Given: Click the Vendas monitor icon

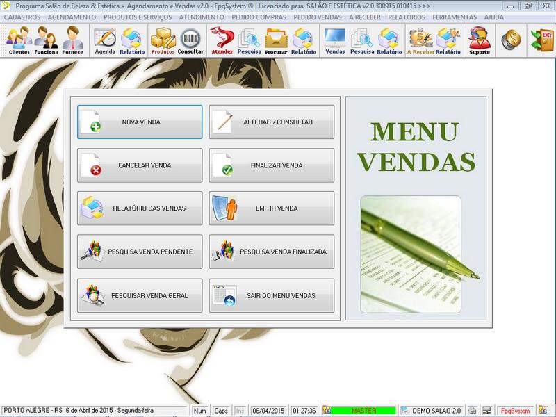Looking at the screenshot, I should tap(335, 40).
